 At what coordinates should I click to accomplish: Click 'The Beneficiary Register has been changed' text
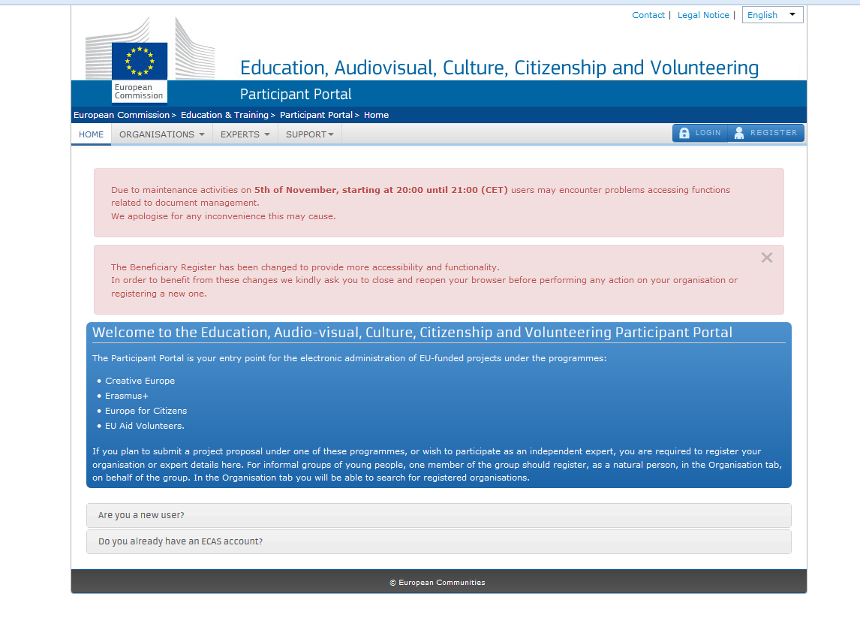tap(305, 267)
